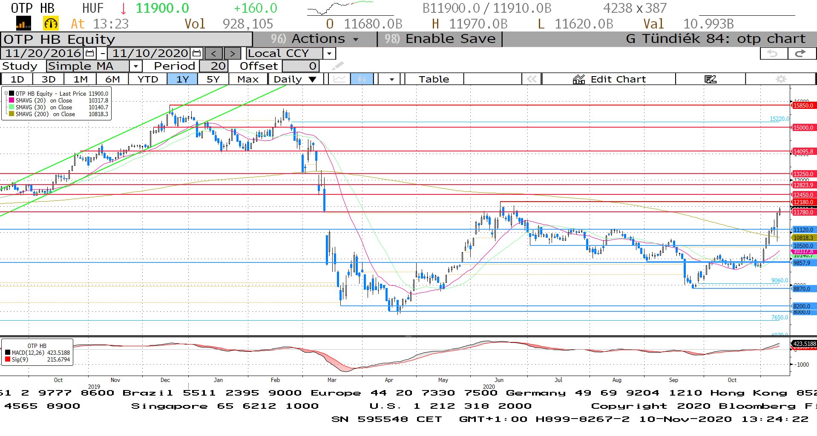This screenshot has width=817, height=436.
Task: Click the Table button
Action: (434, 79)
